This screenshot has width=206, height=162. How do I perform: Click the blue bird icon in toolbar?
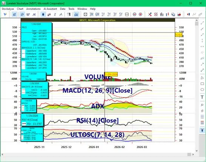pos(5,14)
